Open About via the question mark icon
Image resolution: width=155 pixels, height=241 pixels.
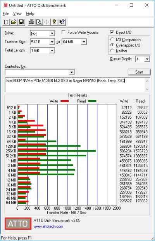click(x=54, y=22)
